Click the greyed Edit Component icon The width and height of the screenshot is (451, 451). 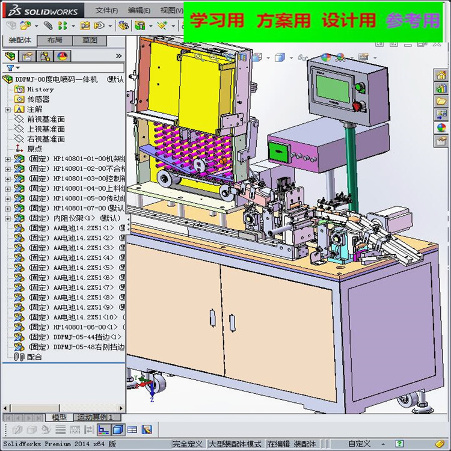pyautogui.click(x=11, y=26)
